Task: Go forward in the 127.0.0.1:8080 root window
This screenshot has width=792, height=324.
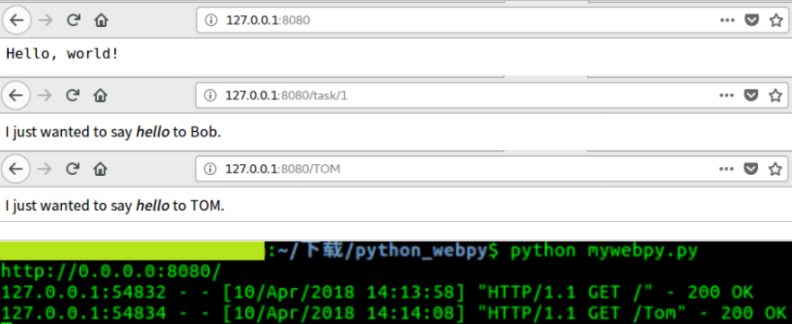Action: click(46, 20)
